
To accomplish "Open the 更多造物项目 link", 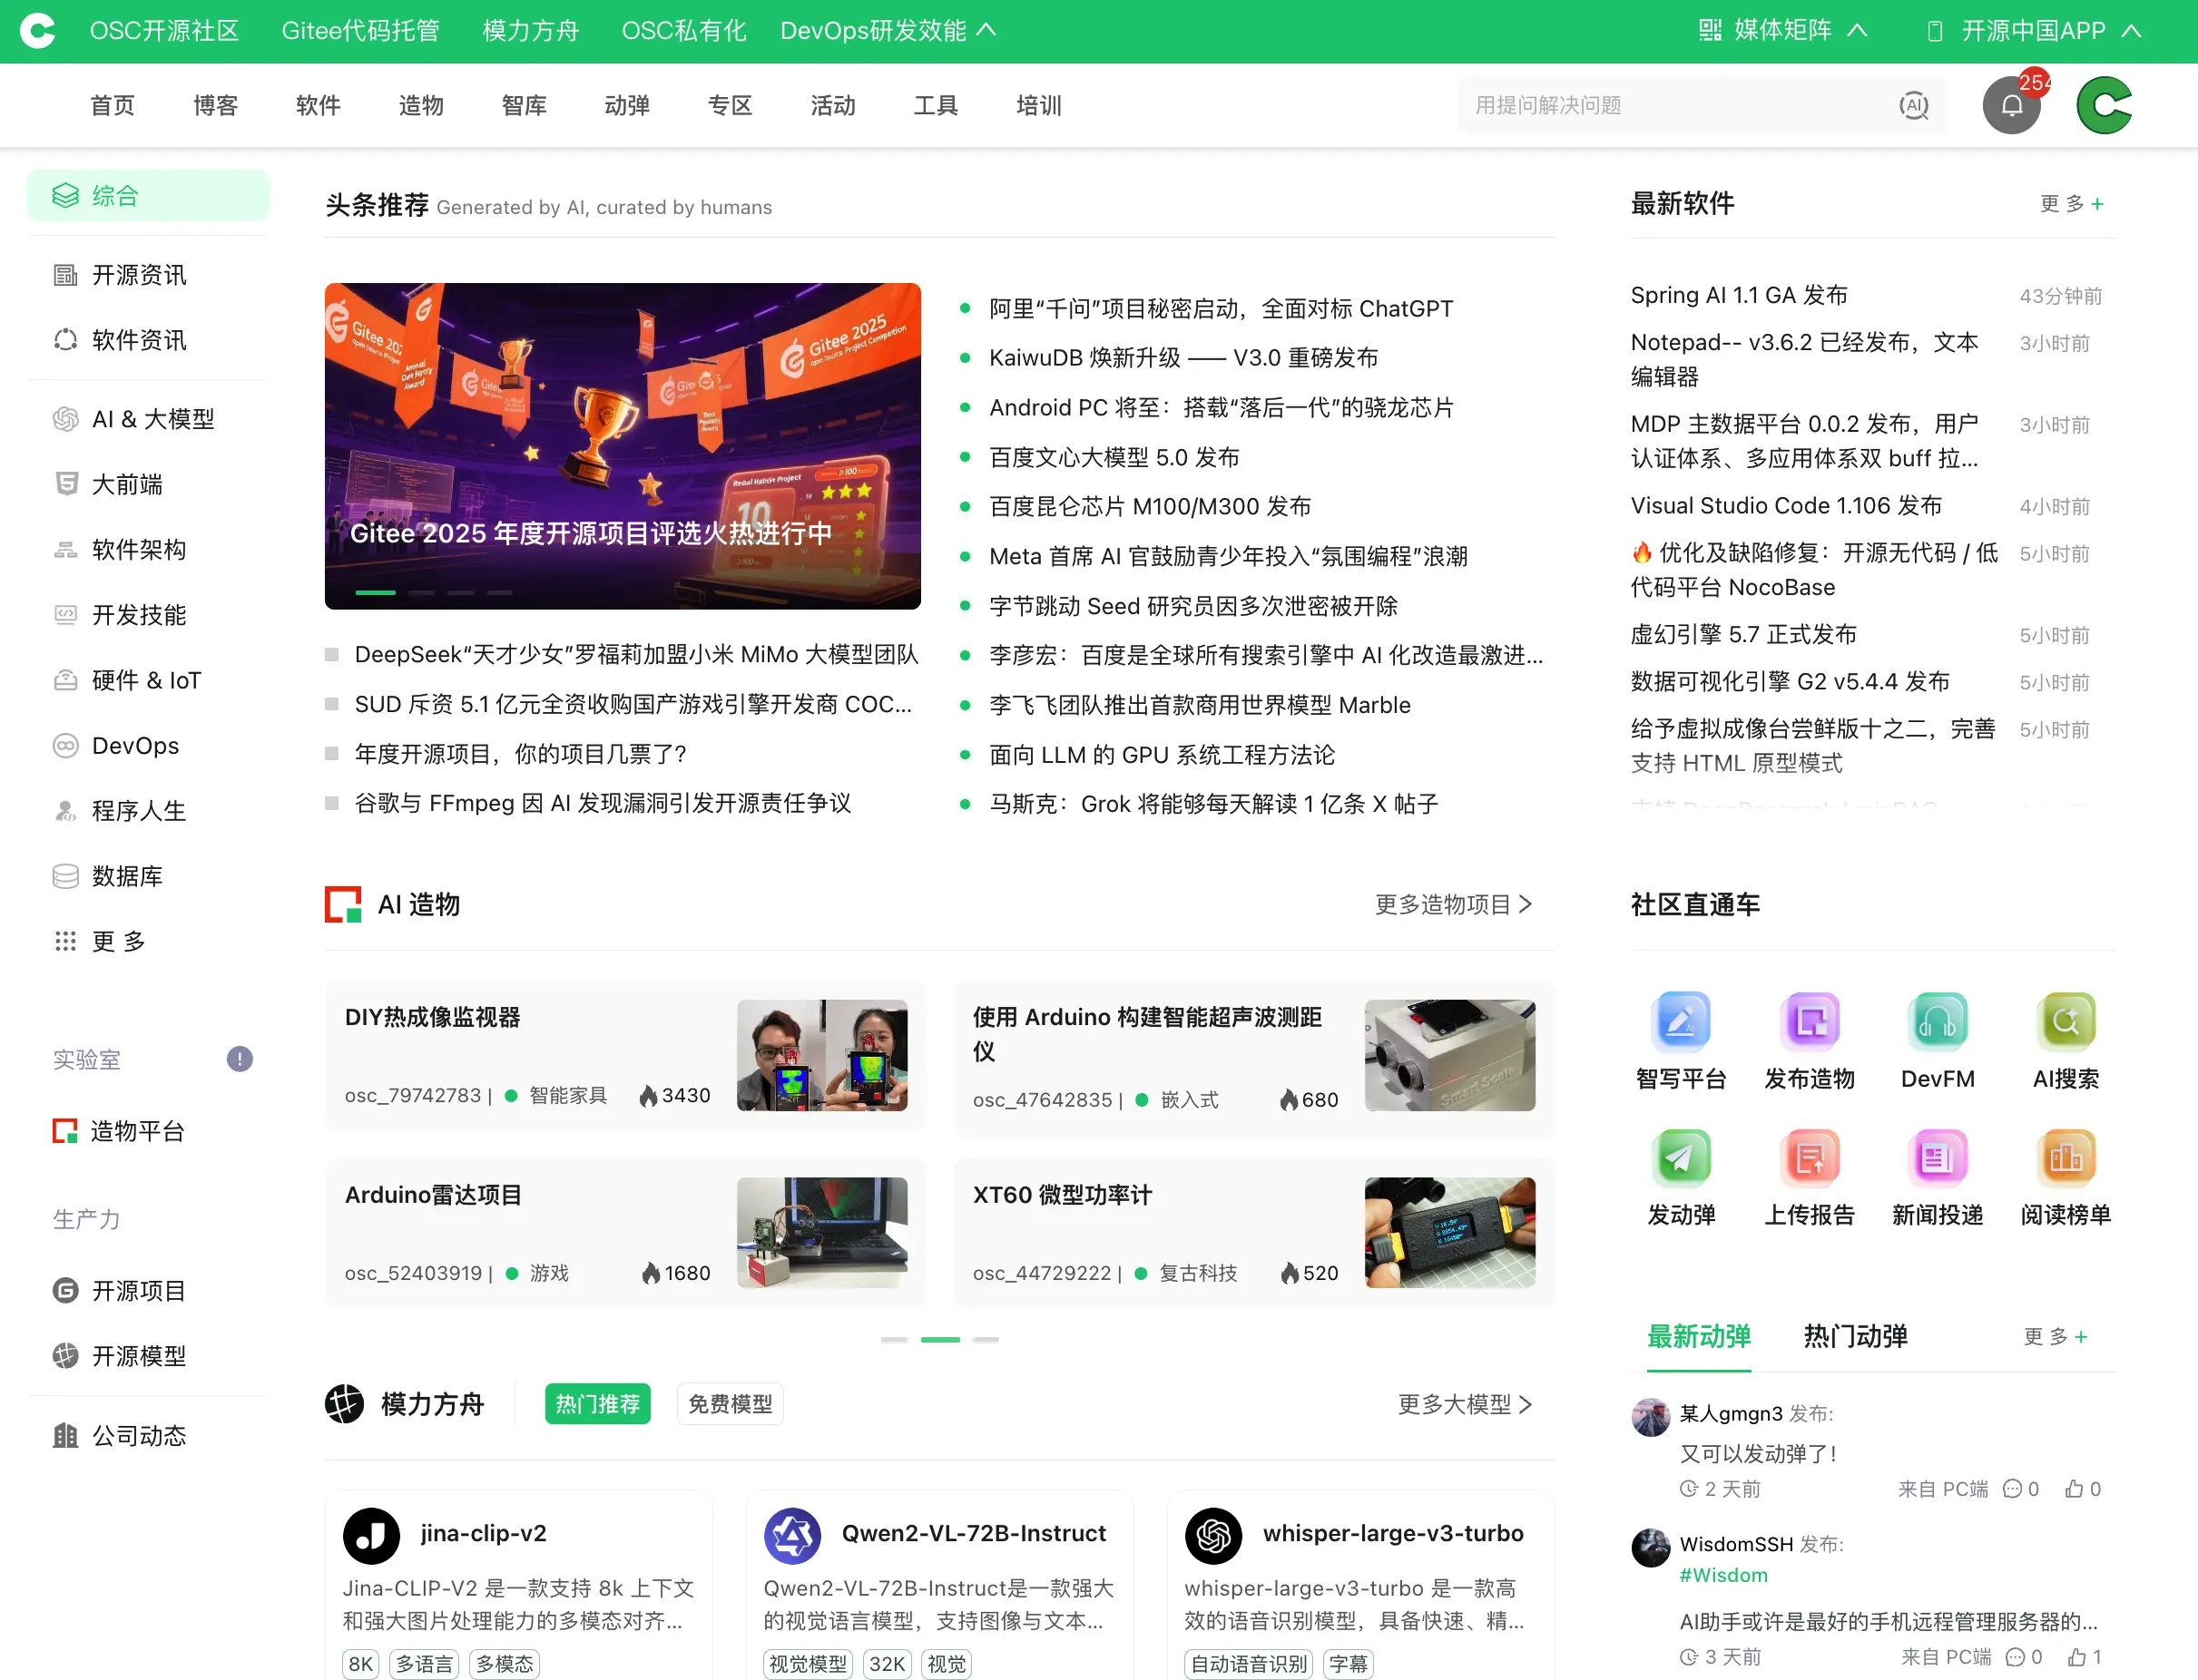I will [1449, 904].
